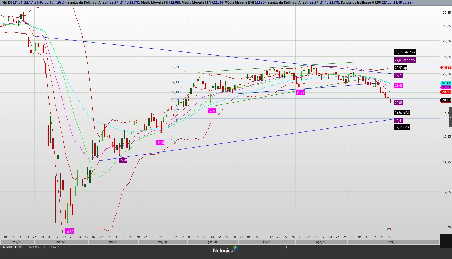Select the ago/20 month on timeline
452x259 pixels.
coord(321,242)
